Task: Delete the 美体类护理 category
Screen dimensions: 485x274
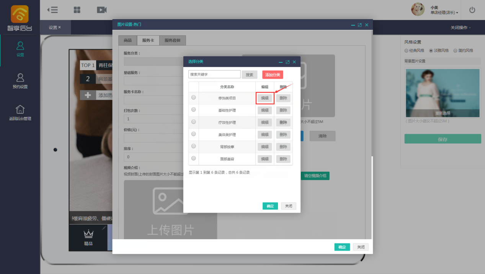Action: tap(283, 135)
